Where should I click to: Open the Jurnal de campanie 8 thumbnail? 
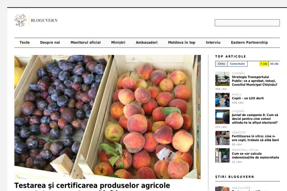[x=222, y=117]
